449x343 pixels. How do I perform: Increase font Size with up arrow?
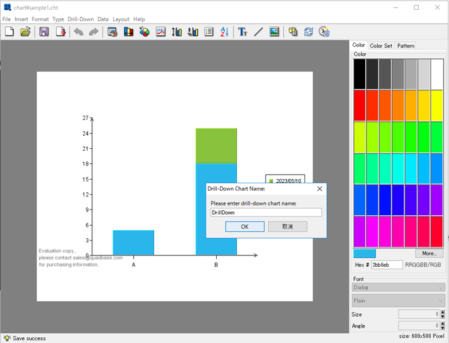[x=442, y=312]
